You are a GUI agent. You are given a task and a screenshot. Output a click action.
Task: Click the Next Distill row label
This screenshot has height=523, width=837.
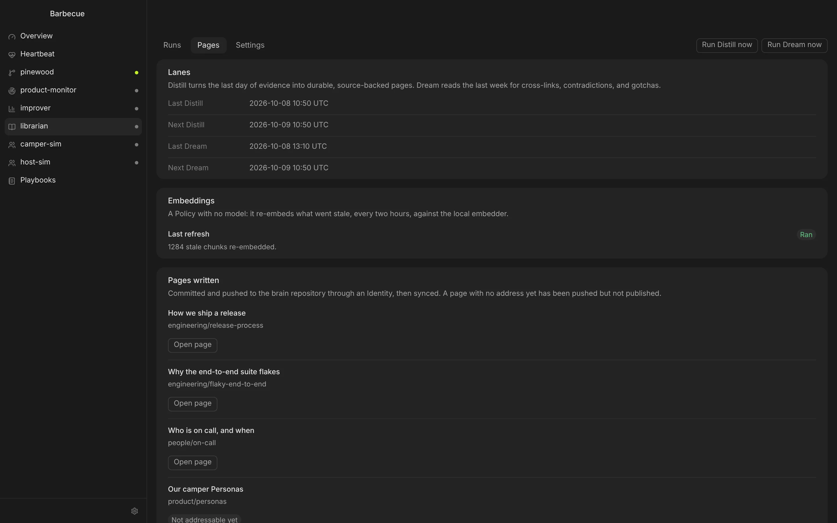(186, 125)
